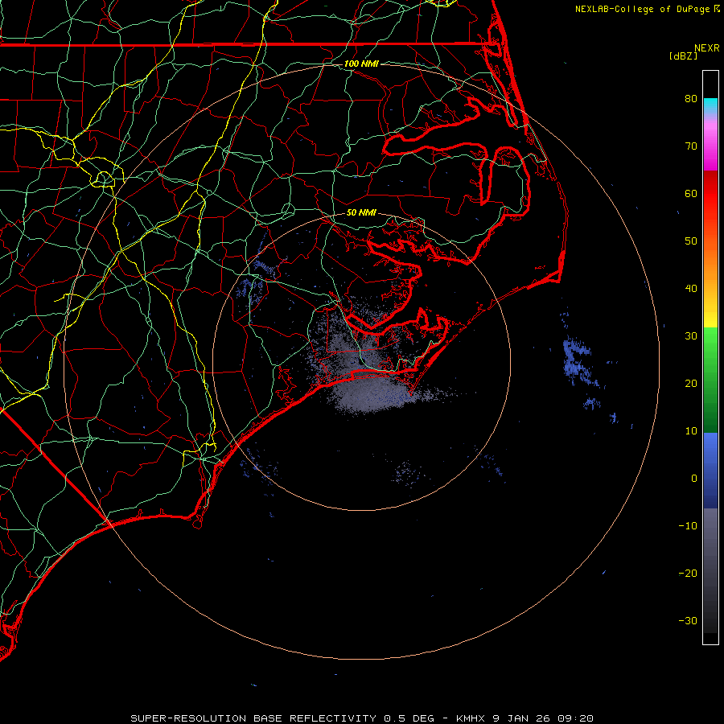724x724 pixels.
Task: Click the 30 value on dBZ scale
Action: [691, 335]
